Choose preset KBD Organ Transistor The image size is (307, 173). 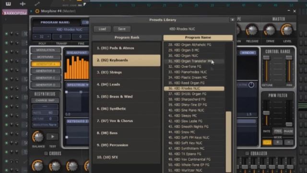[194, 61]
